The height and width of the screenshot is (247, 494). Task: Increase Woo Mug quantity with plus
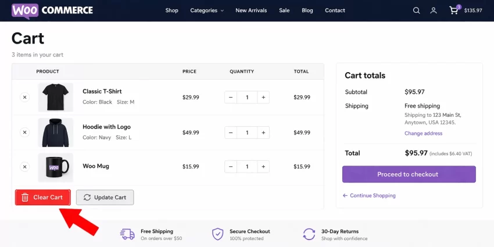coord(263,167)
